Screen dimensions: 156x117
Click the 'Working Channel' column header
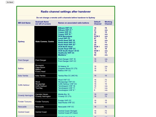pos(108,23)
